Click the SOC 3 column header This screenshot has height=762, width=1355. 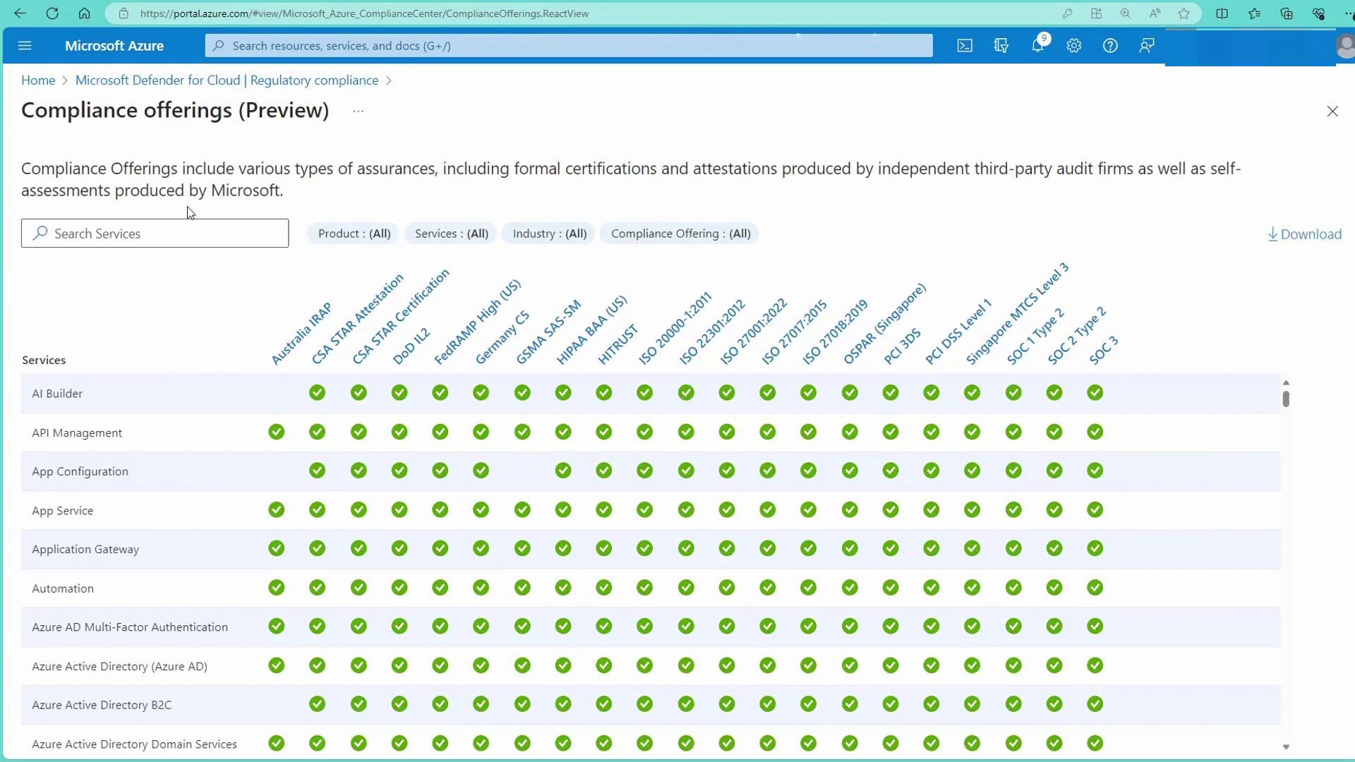tap(1104, 351)
